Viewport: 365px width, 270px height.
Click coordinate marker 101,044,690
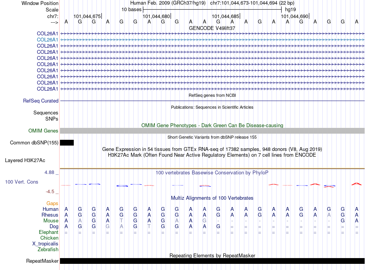tap(295, 16)
